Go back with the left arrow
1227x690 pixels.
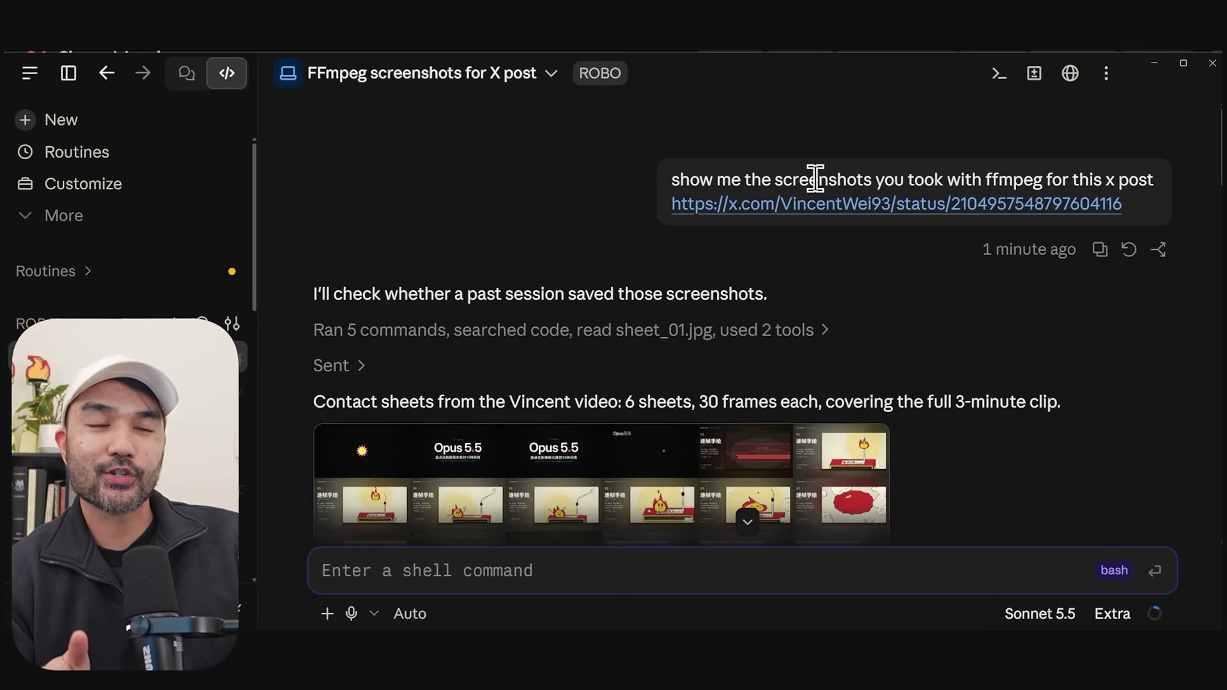coord(107,73)
